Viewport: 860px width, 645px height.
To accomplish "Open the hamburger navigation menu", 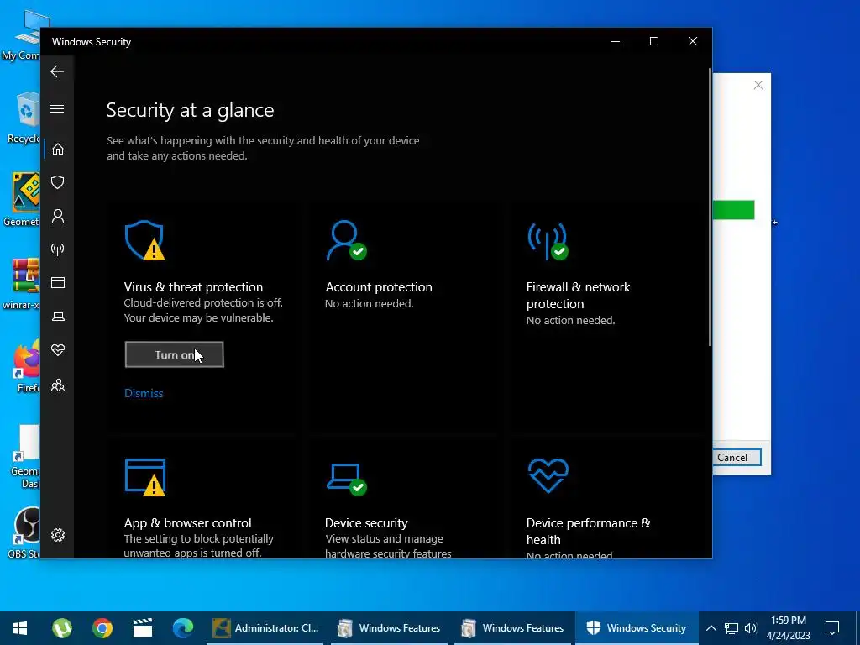I will [57, 108].
